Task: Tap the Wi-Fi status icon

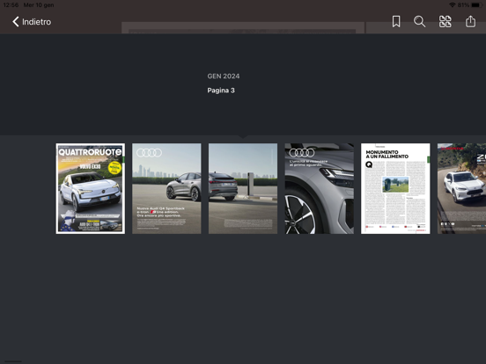Action: click(x=453, y=5)
